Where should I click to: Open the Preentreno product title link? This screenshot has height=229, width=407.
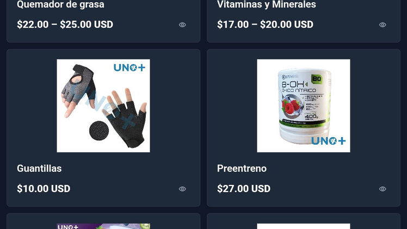(242, 169)
